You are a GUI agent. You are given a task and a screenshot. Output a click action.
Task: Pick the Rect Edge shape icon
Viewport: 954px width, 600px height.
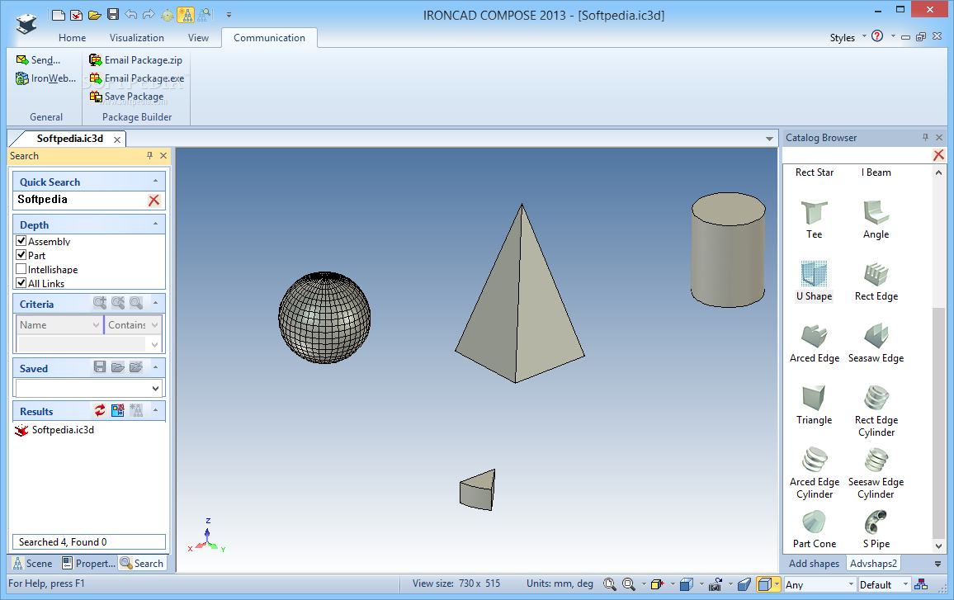pyautogui.click(x=876, y=275)
